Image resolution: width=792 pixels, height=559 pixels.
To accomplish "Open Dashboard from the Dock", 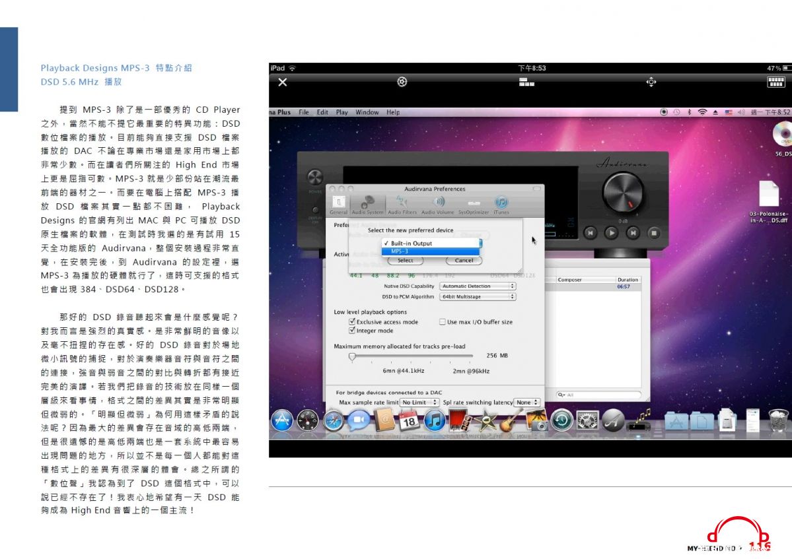I will click(x=308, y=420).
